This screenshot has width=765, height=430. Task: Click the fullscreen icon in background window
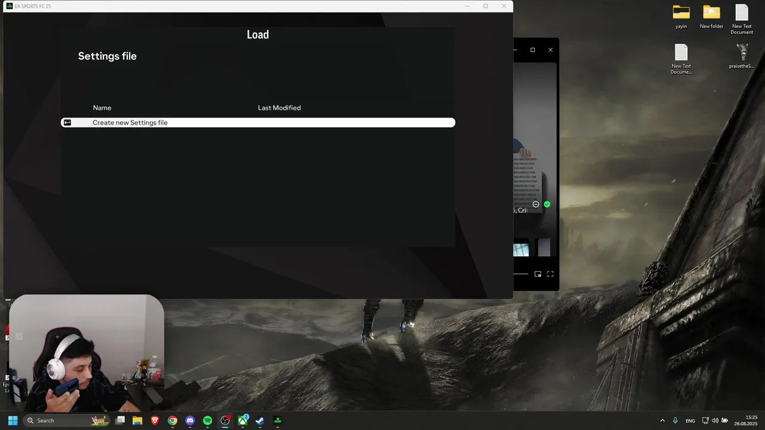pyautogui.click(x=550, y=274)
